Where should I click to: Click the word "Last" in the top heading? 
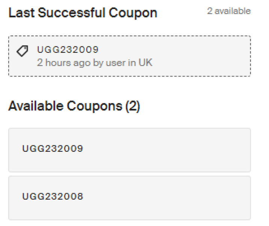coord(20,14)
